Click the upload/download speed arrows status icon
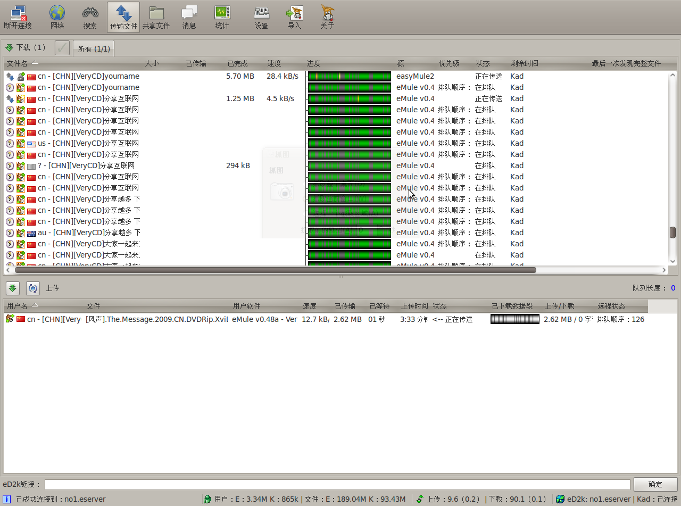 pos(420,499)
